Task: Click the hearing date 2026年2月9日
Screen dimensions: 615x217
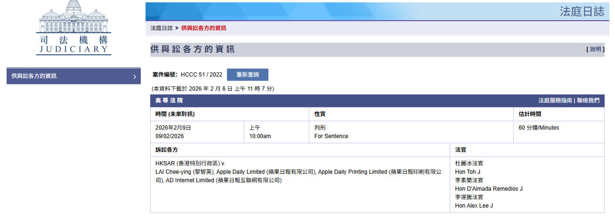Action: [173, 128]
